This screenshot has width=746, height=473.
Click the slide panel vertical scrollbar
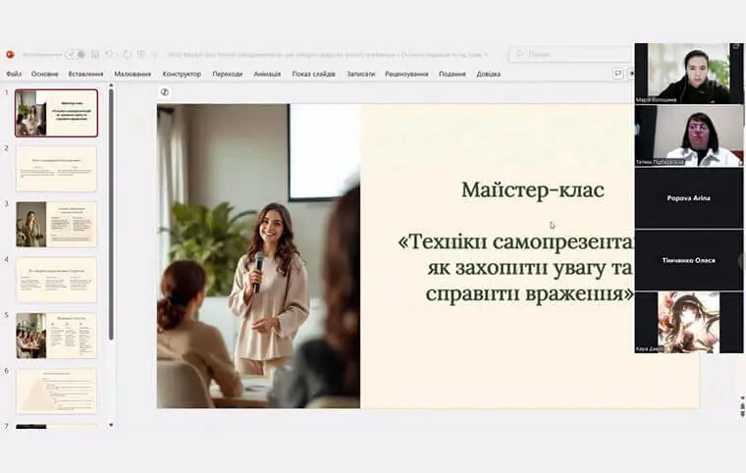tap(111, 214)
